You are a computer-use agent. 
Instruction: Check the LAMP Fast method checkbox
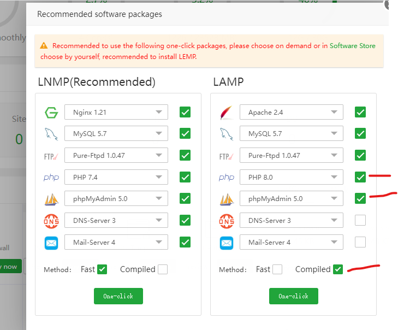277,269
